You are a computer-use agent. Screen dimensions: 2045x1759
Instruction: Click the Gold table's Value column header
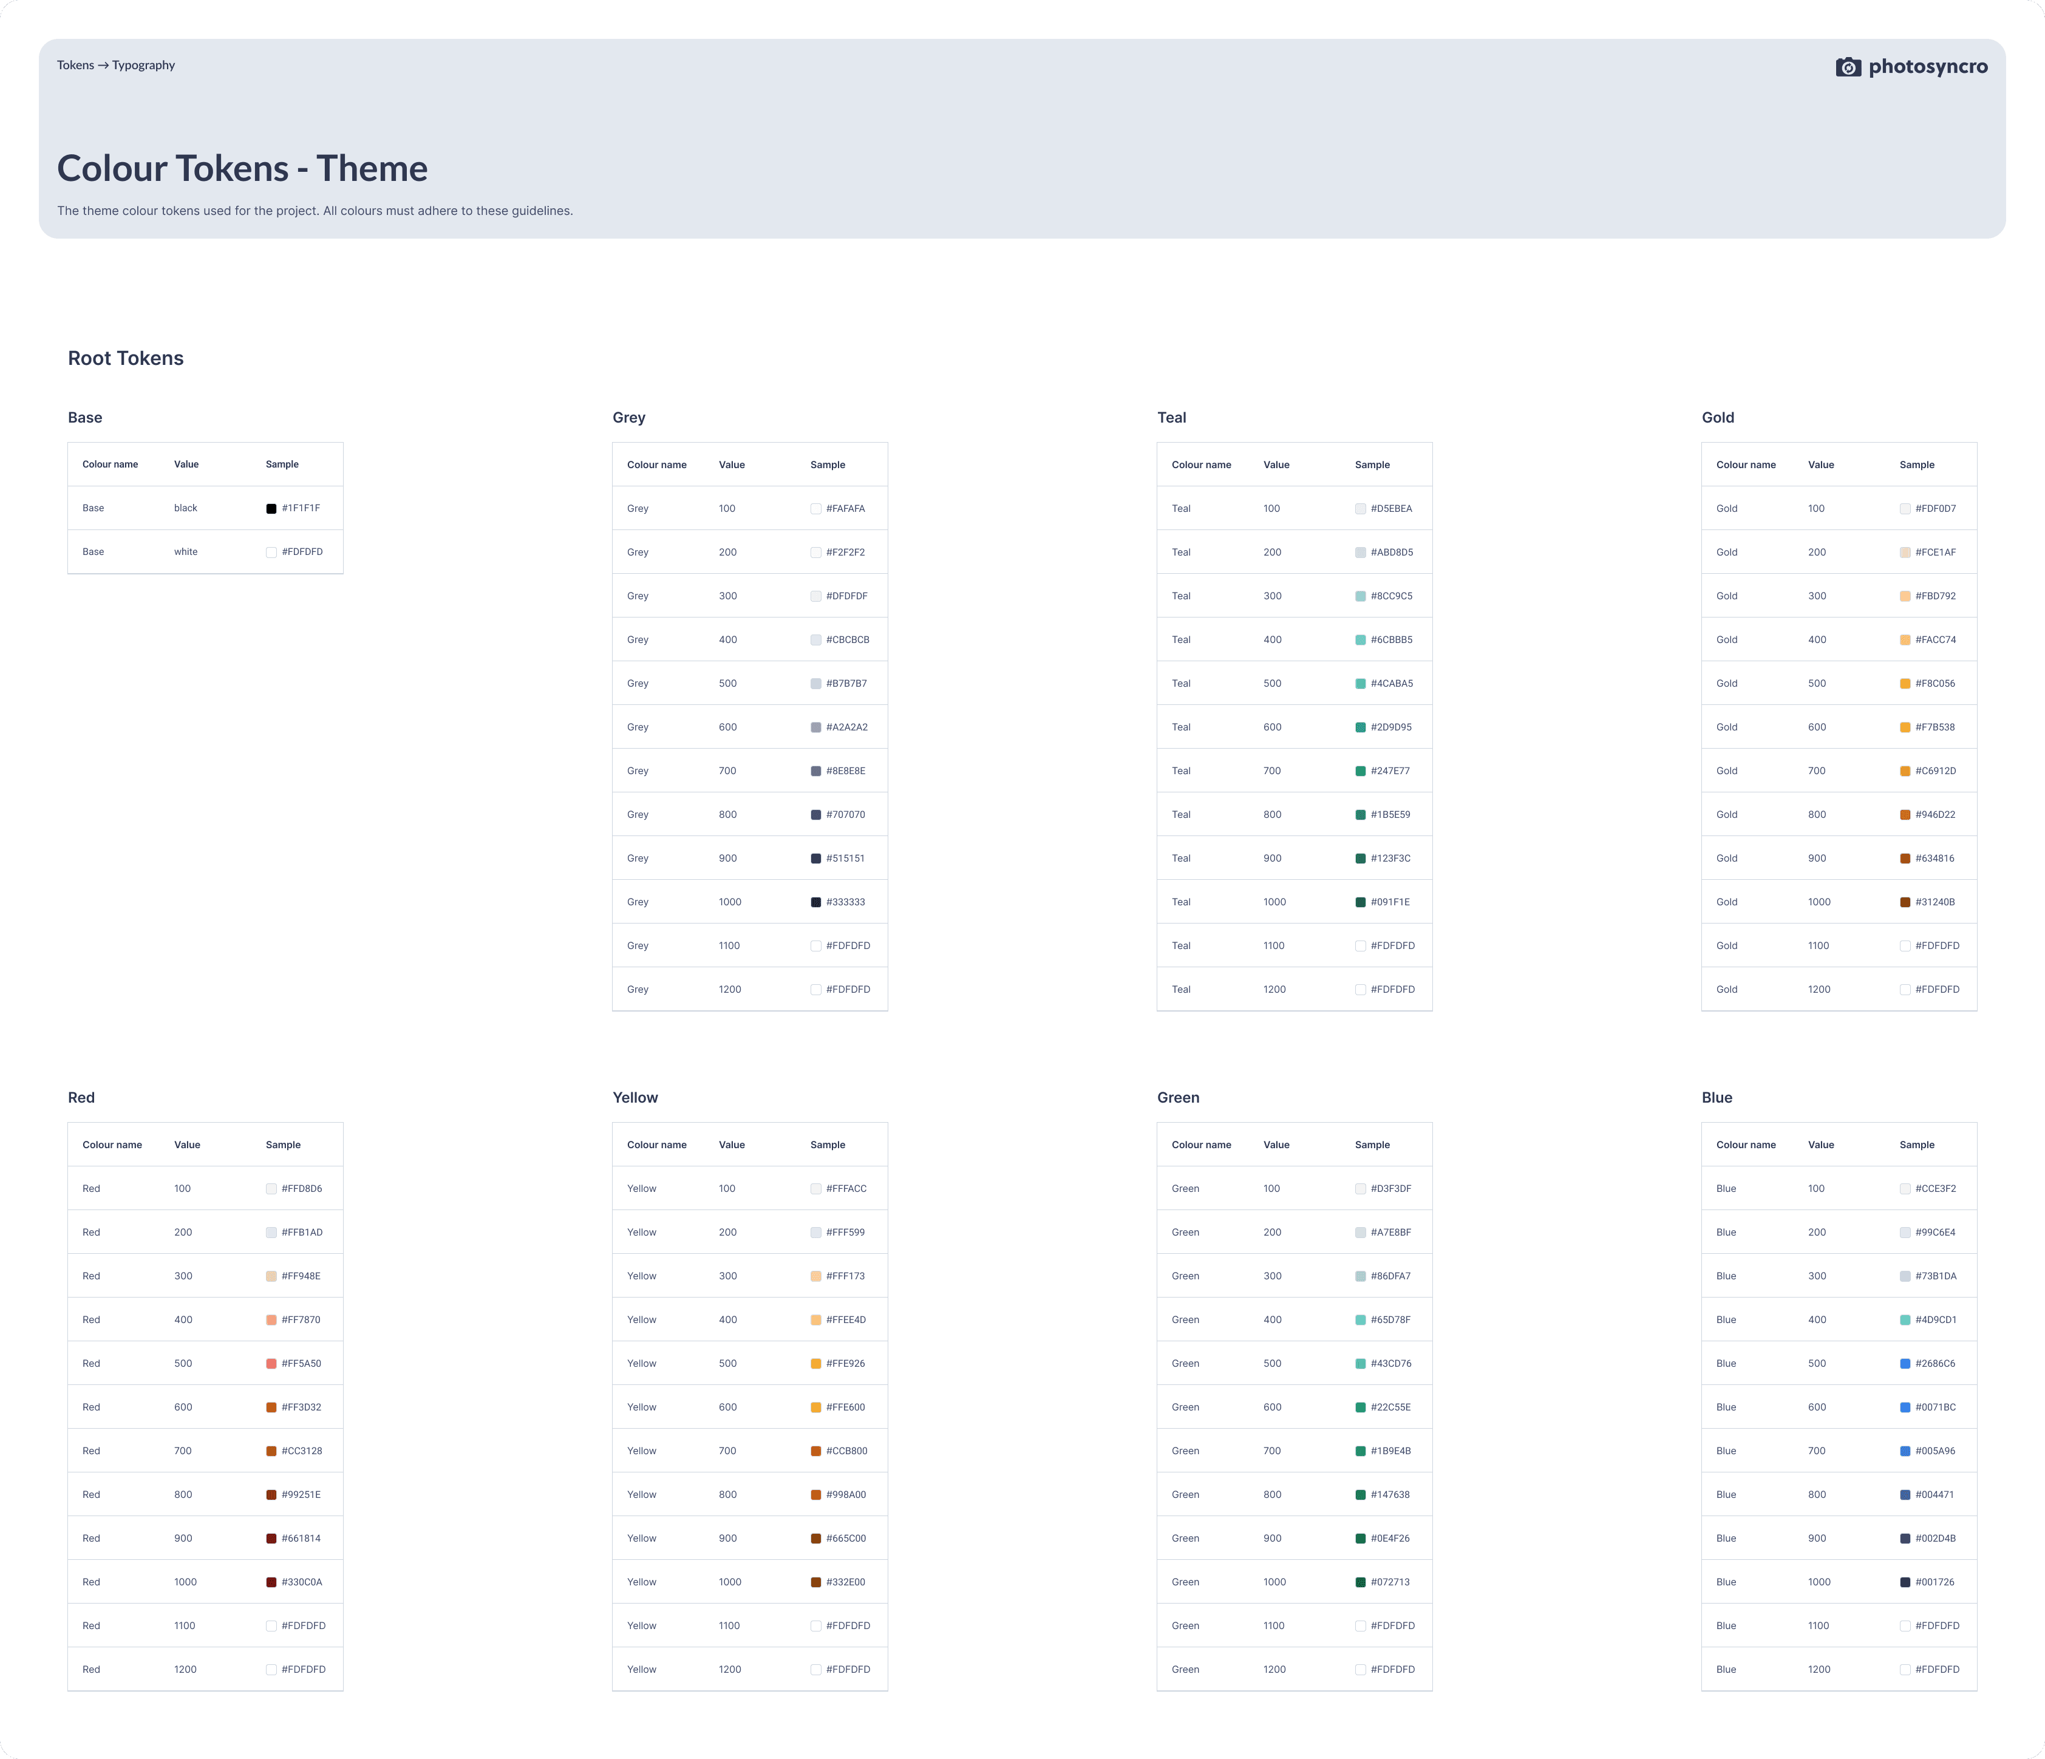(x=1820, y=465)
